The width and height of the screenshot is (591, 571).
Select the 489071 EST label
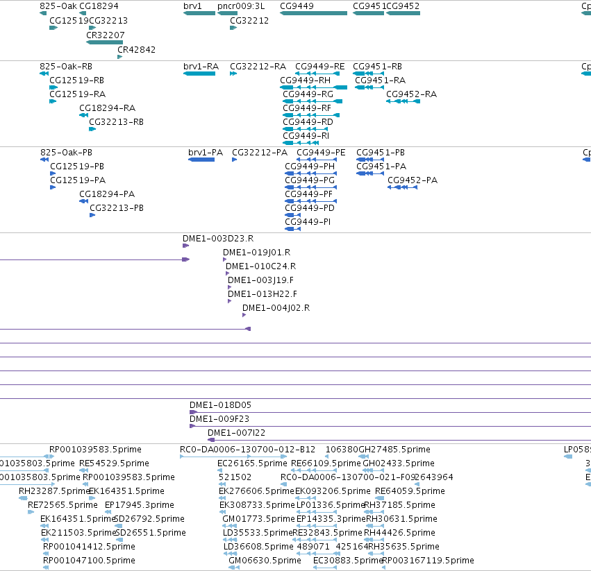(313, 547)
